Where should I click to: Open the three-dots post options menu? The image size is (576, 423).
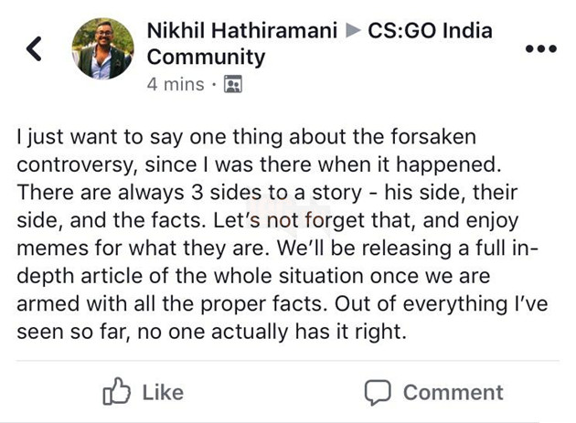[x=540, y=49]
